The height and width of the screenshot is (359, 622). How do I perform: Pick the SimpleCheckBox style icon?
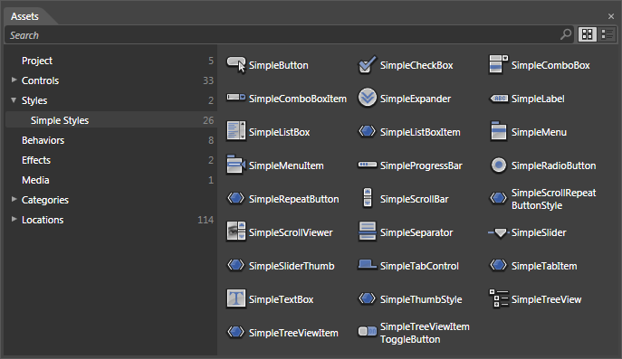pos(368,65)
